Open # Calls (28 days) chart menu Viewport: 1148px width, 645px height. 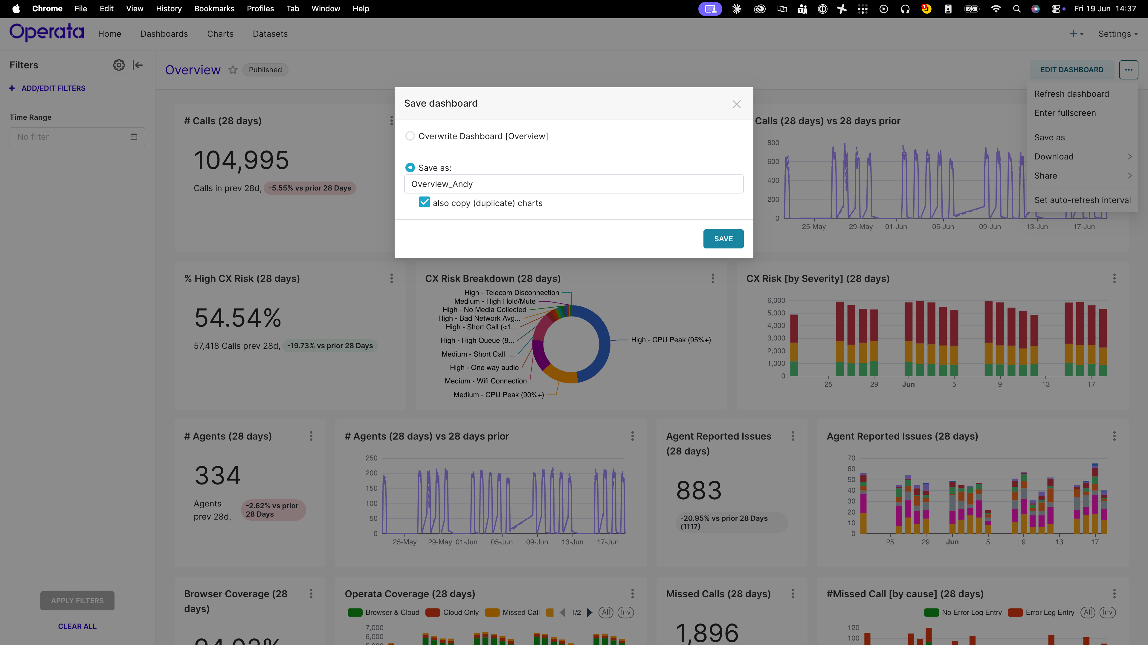(x=391, y=121)
